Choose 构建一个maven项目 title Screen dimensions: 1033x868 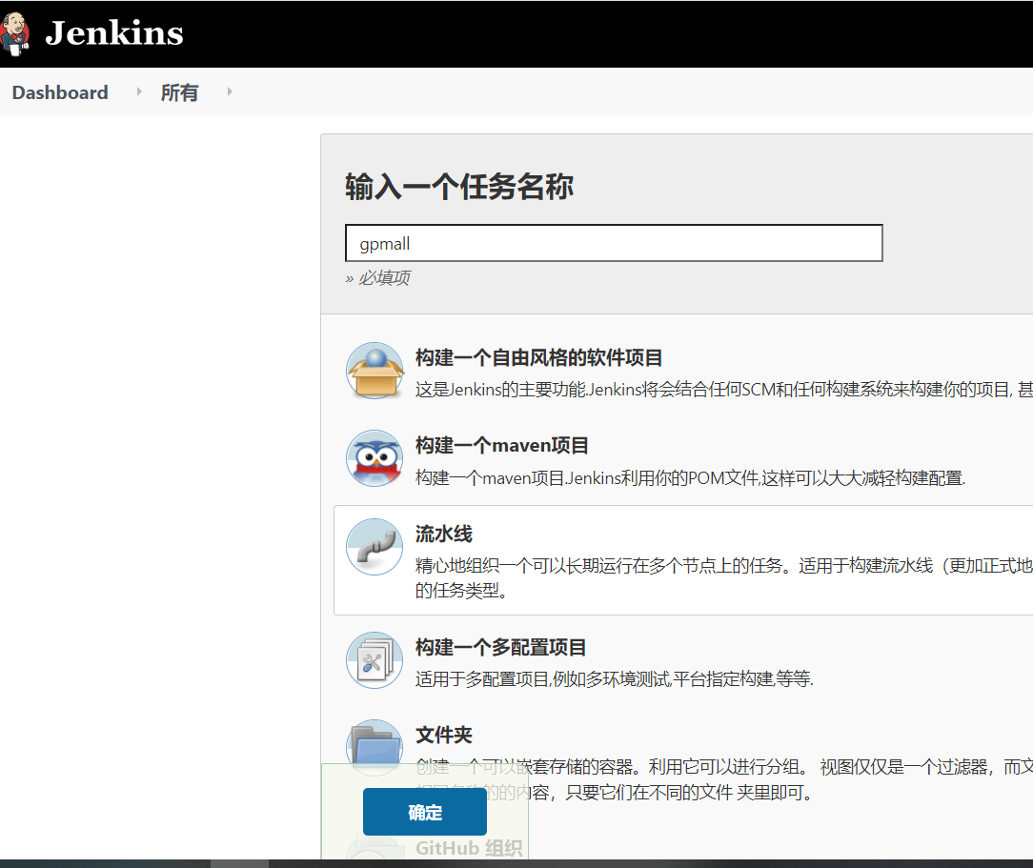click(501, 445)
